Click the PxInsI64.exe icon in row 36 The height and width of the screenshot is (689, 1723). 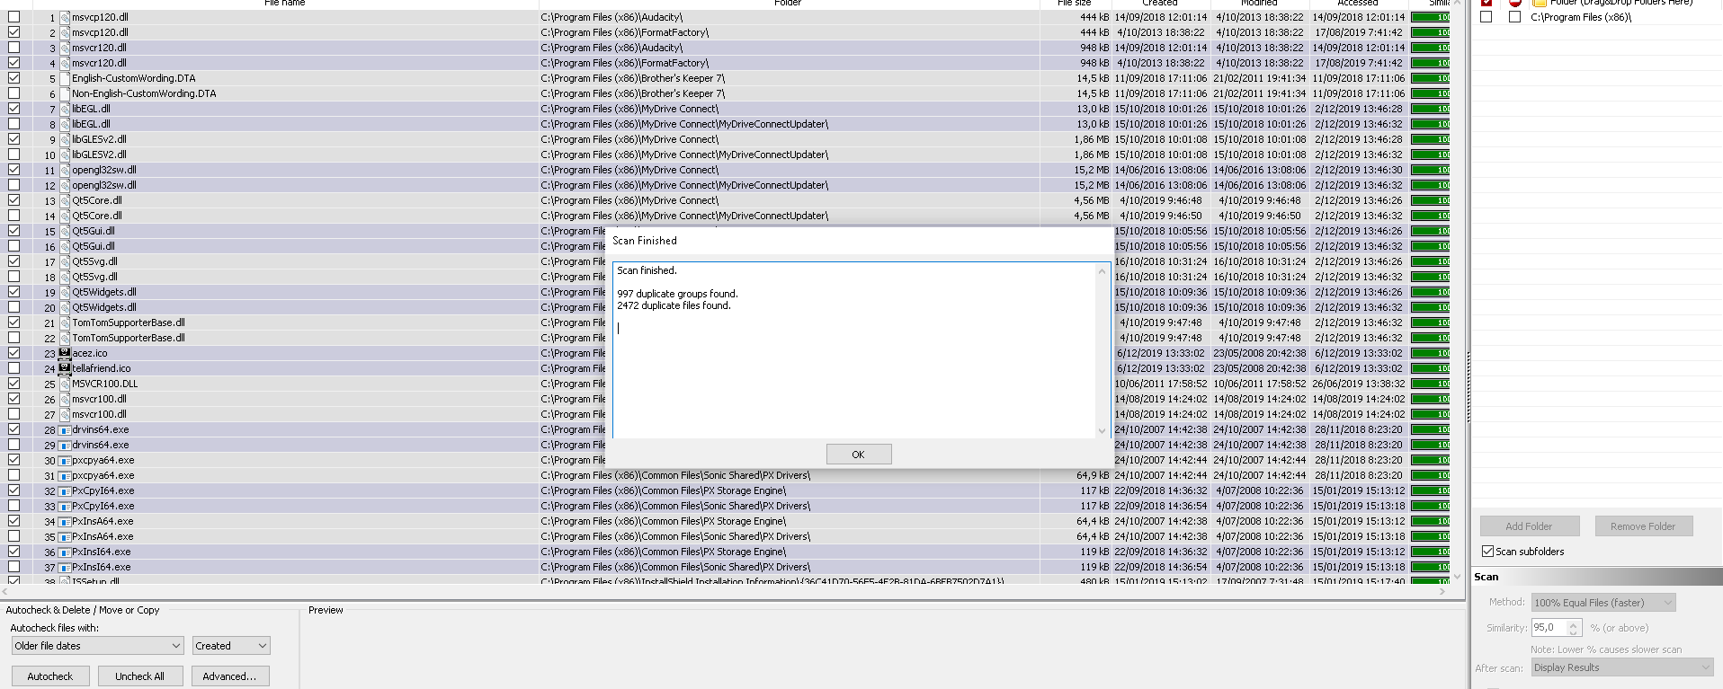[x=65, y=552]
